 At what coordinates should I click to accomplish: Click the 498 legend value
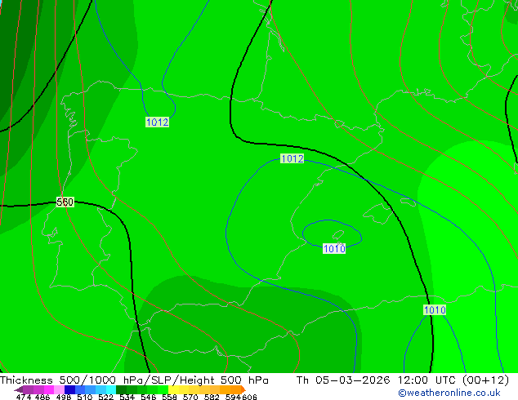pyautogui.click(x=64, y=397)
